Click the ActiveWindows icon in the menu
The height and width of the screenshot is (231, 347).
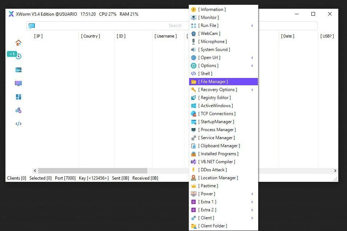(x=194, y=106)
